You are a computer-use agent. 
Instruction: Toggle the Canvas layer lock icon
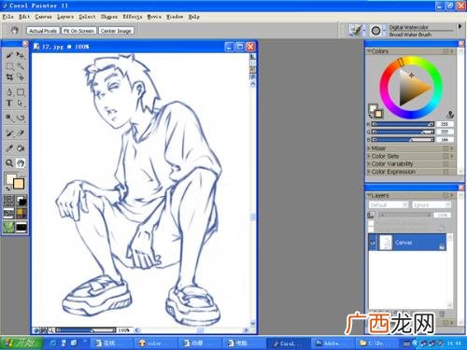[x=442, y=246]
